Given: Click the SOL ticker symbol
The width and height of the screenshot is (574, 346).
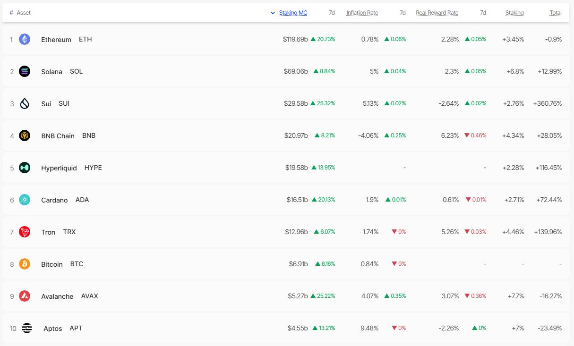Looking at the screenshot, I should coord(76,71).
